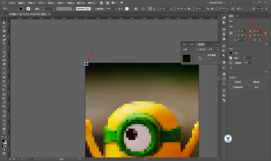Image resolution: width=271 pixels, height=161 pixels.
Task: Open the Symbols panel club icon
Action: pos(224,39)
